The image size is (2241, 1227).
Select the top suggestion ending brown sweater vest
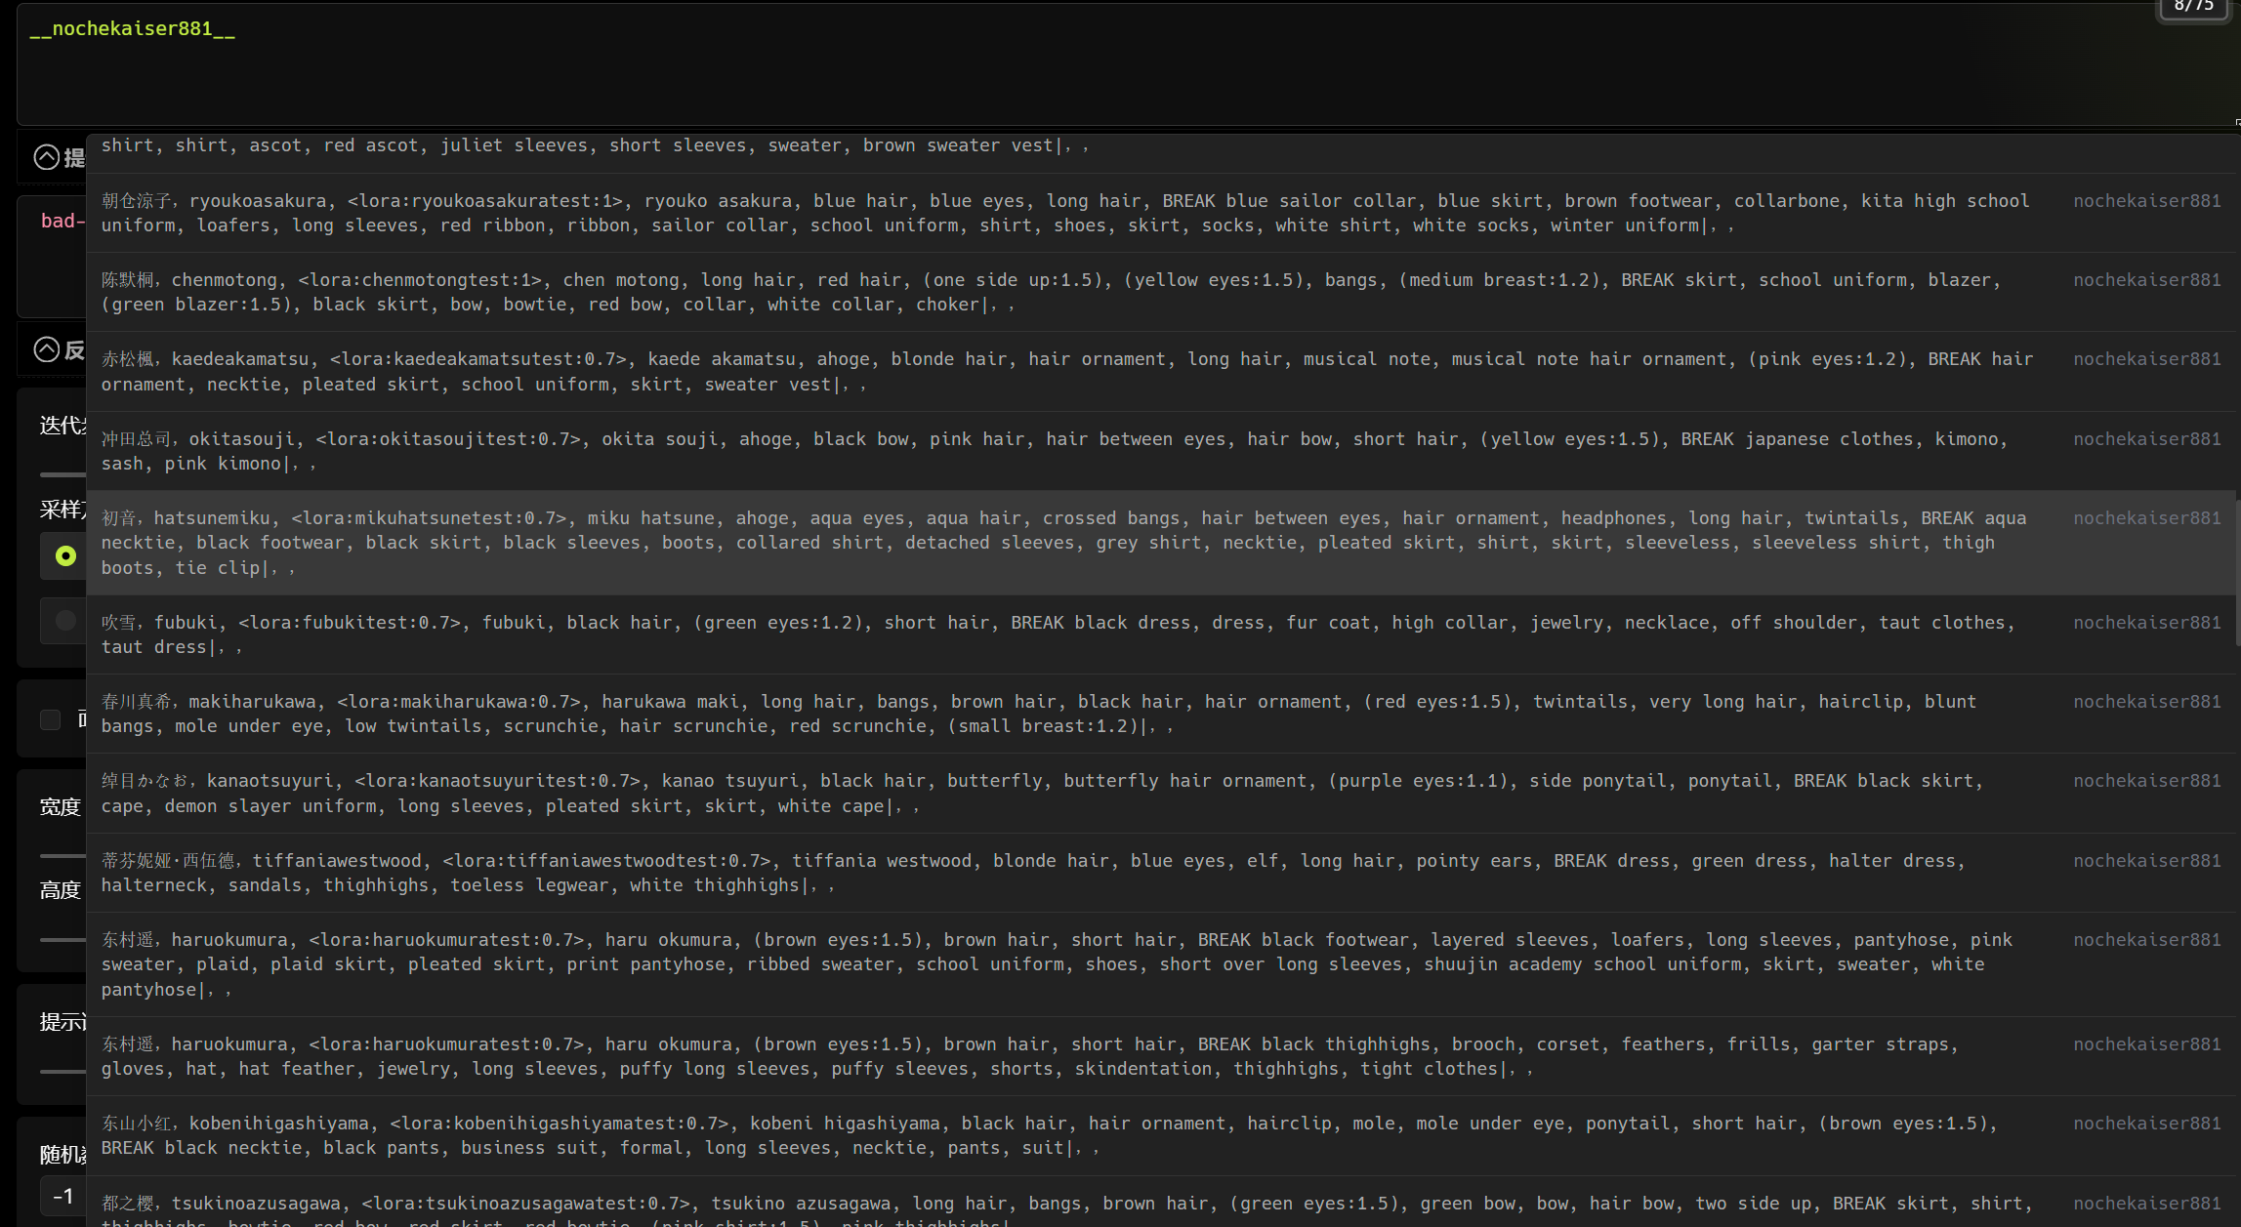1162,153
